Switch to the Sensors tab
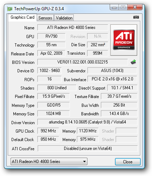 [x=45, y=18]
